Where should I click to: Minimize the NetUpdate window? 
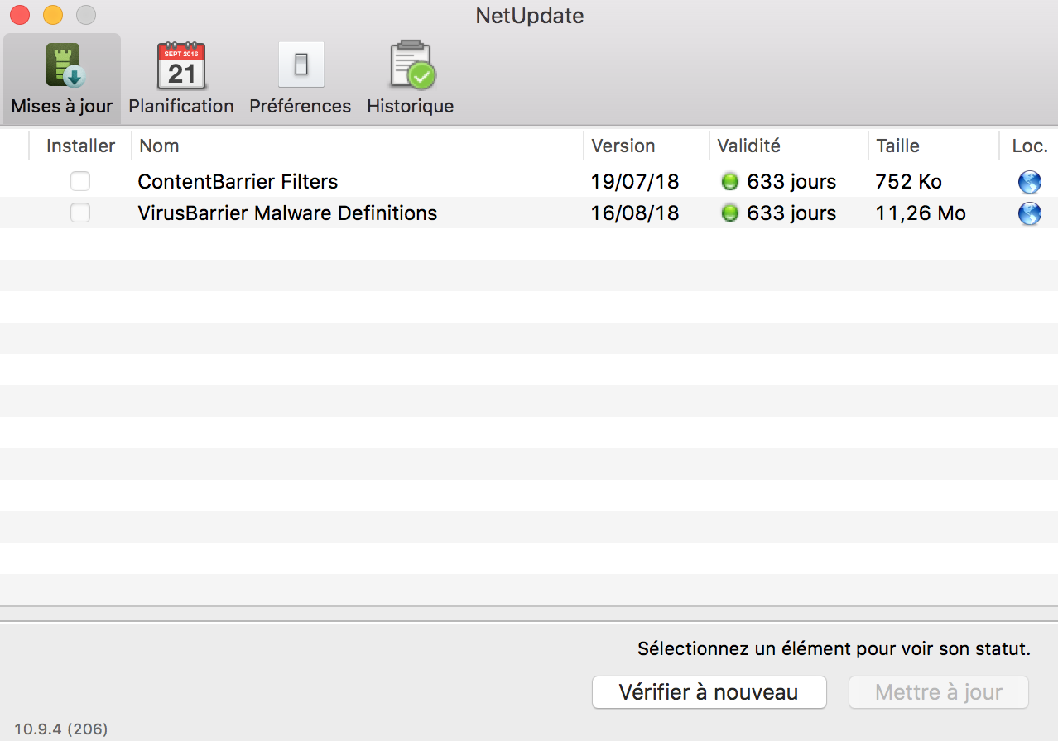[x=52, y=15]
